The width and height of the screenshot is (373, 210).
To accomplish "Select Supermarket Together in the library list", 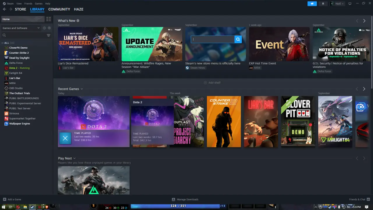I will tap(22, 118).
